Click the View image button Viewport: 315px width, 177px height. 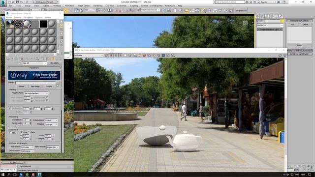(x=35, y=87)
